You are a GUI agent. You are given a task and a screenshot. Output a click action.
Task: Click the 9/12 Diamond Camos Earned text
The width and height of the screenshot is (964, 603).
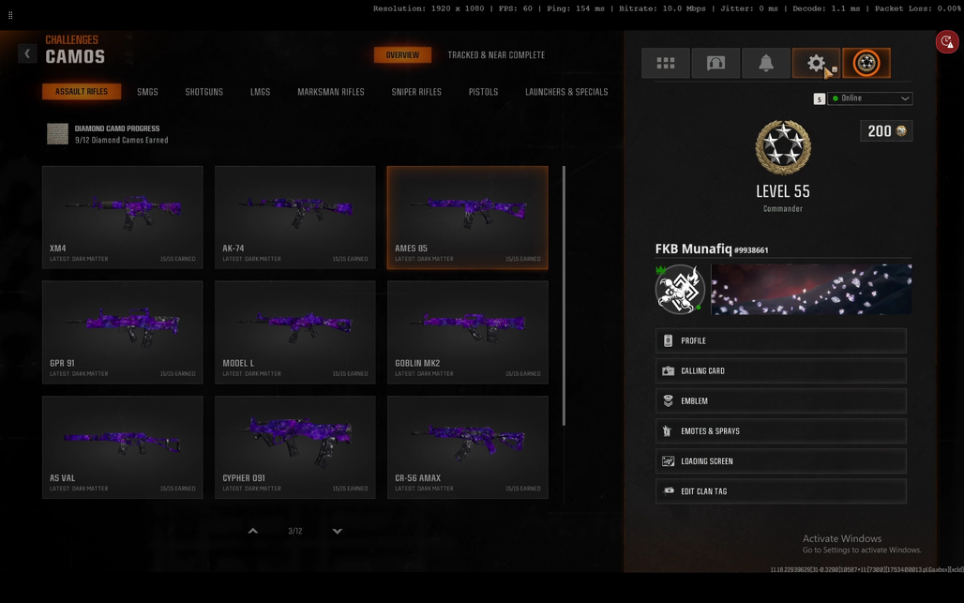coord(122,140)
